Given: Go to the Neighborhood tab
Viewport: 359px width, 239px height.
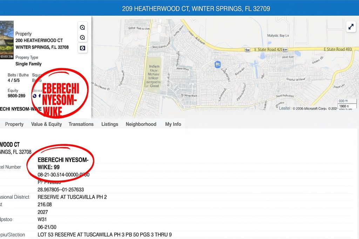Looking at the screenshot, I should click(x=141, y=124).
